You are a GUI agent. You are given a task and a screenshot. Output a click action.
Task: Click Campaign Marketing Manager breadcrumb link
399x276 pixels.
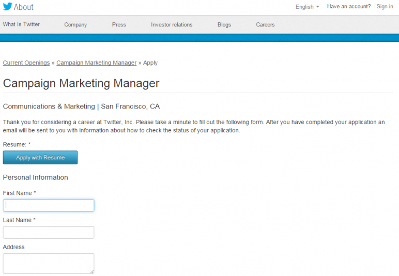tap(97, 63)
